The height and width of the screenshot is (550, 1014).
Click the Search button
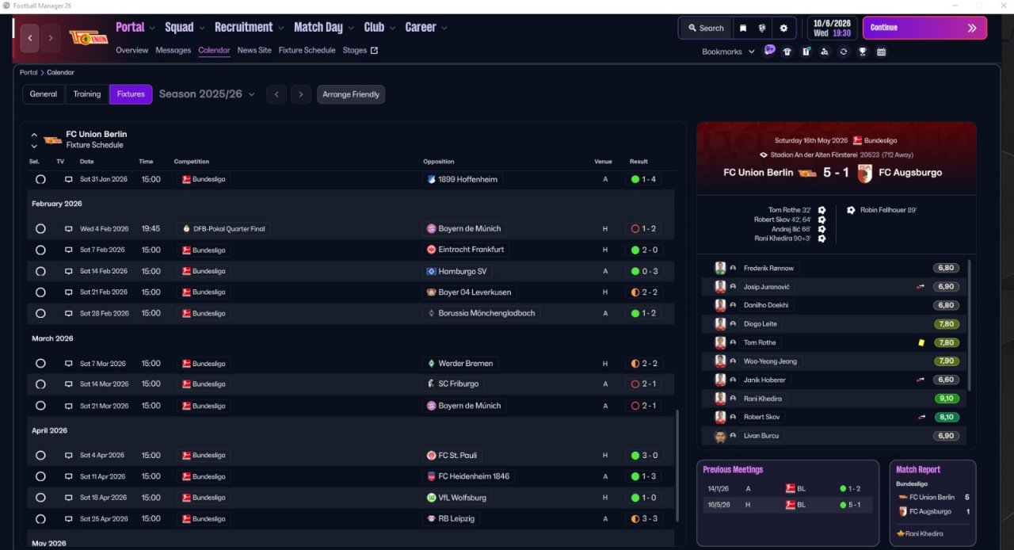tap(705, 28)
